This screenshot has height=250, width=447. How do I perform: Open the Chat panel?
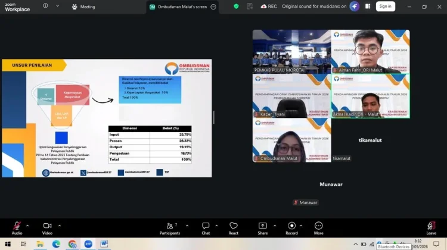206,228
